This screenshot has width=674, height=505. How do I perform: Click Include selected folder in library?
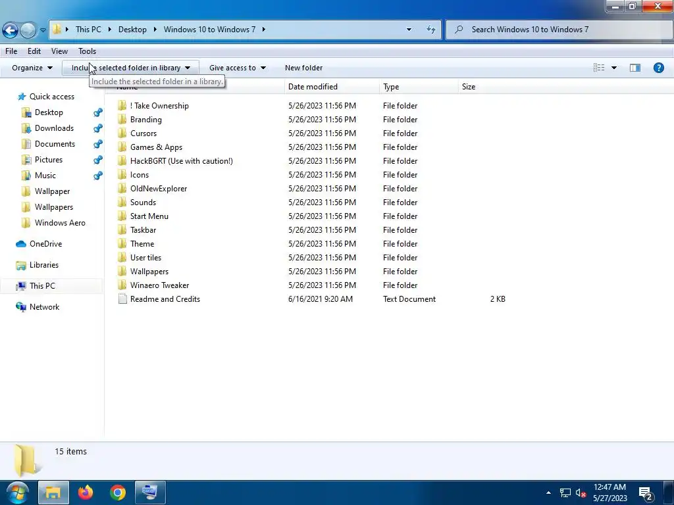coord(131,68)
